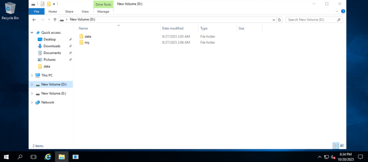Open the muted volume tray icon
The height and width of the screenshot is (162, 368).
point(333,157)
